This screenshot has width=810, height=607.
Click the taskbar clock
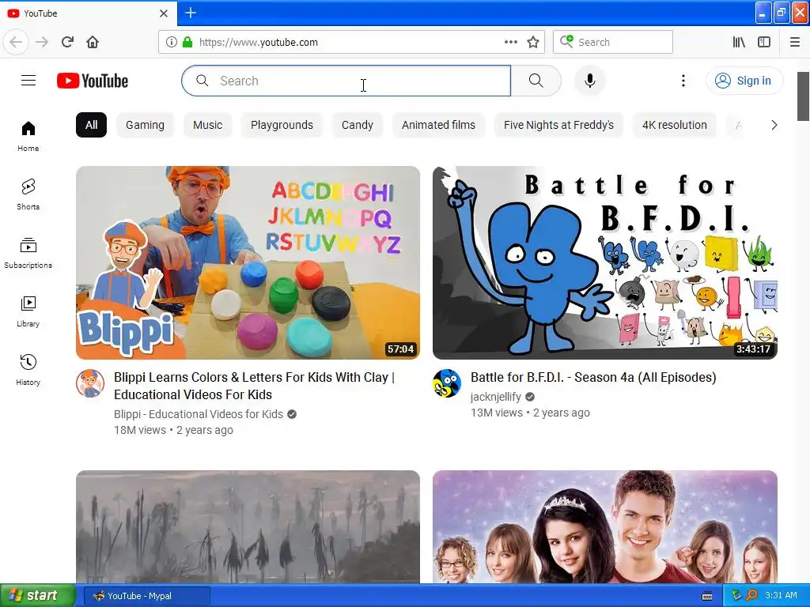point(781,595)
